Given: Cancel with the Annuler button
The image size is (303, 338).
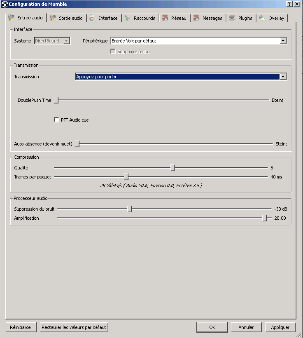Looking at the screenshot, I should pyautogui.click(x=246, y=327).
